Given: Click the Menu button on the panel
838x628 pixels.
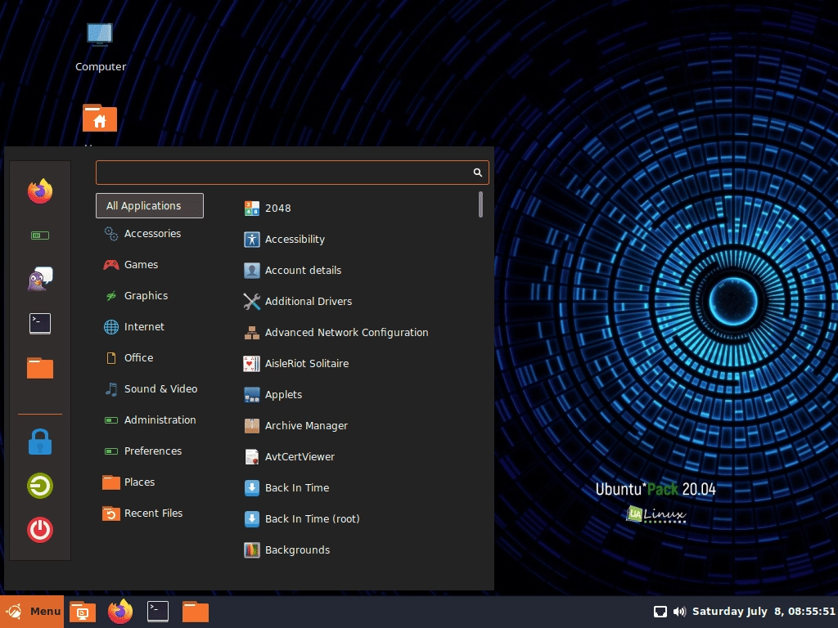Looking at the screenshot, I should 32,612.
